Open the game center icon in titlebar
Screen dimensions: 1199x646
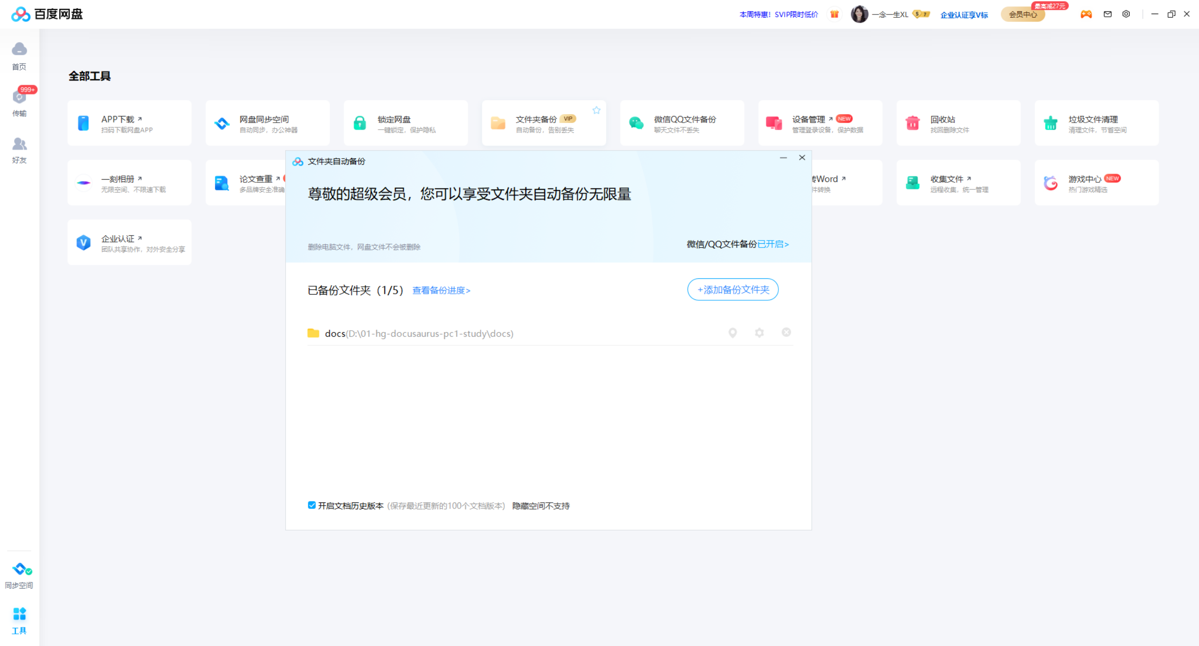pyautogui.click(x=1087, y=14)
